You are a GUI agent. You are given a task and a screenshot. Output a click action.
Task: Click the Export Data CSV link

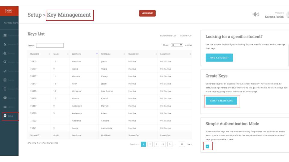[169, 36]
